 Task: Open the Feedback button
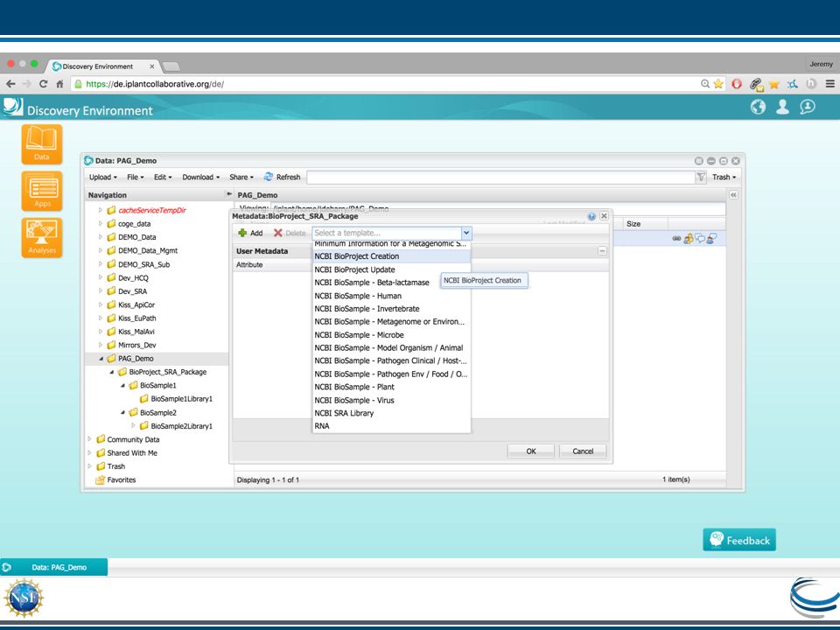click(739, 540)
